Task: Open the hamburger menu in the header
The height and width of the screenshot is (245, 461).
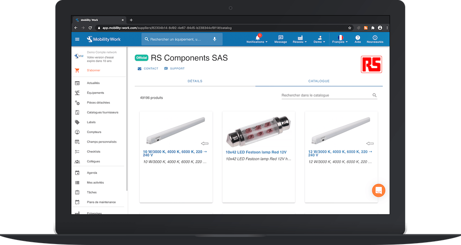Action: click(x=77, y=39)
